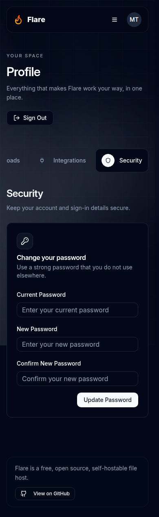
Task: Click the Confirm New Password field label
Action: (x=49, y=363)
